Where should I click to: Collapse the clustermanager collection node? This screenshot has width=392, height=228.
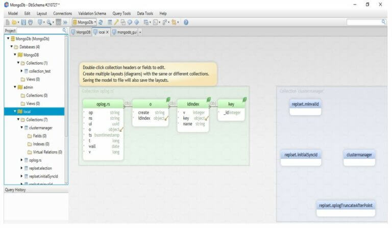pyautogui.click(x=21, y=128)
